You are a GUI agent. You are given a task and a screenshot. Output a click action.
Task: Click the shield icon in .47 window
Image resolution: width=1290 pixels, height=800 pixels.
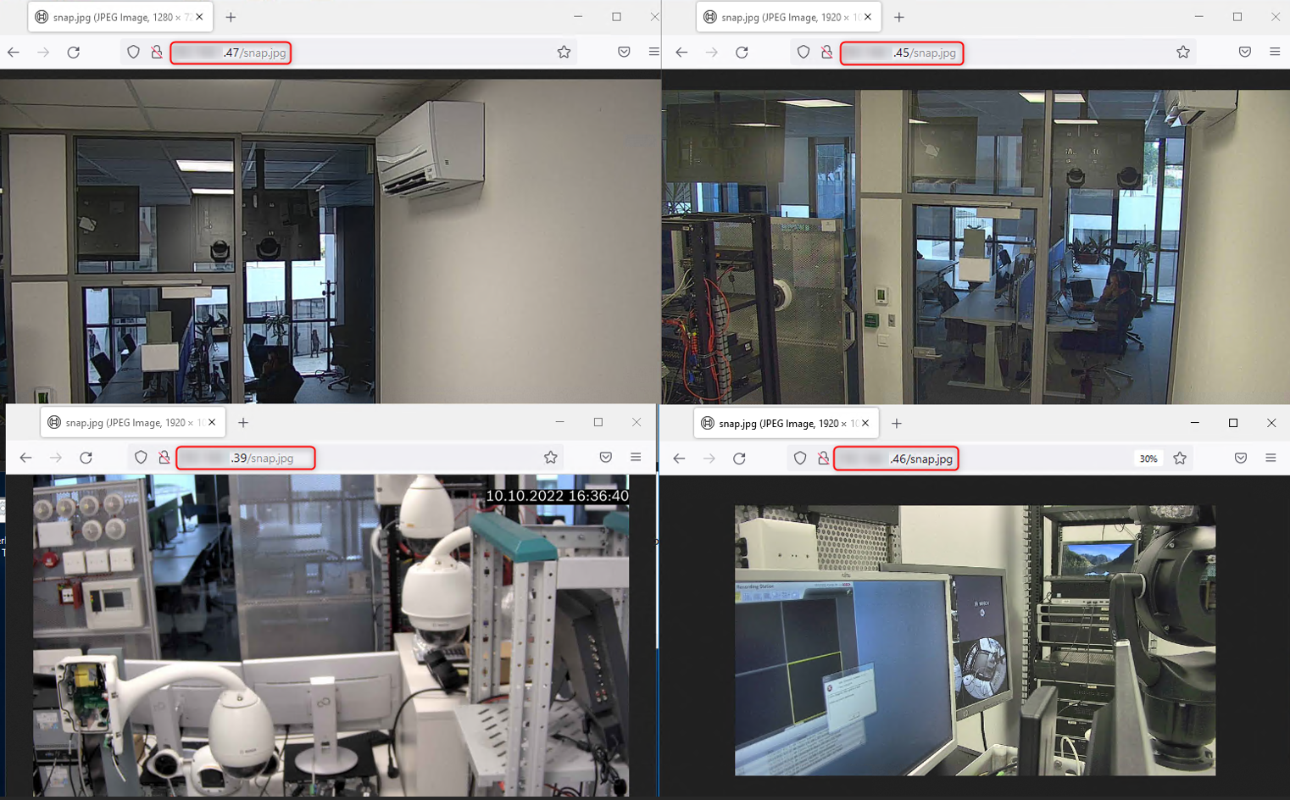tap(133, 53)
